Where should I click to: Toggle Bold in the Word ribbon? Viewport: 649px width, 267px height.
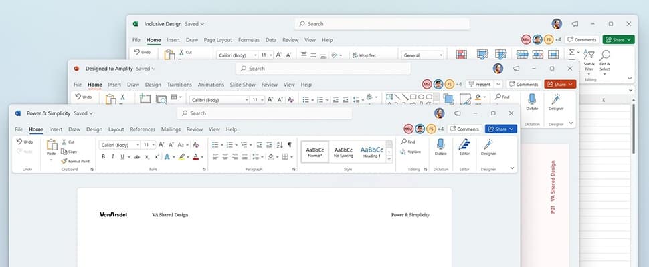[103, 157]
